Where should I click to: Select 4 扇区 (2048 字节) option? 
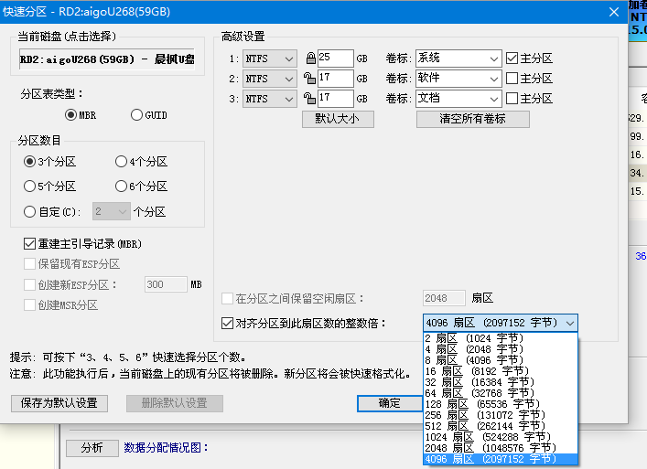[x=501, y=349]
